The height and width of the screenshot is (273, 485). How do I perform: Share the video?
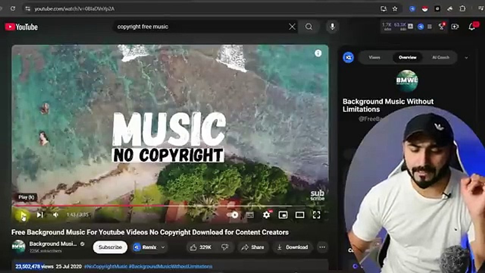(x=253, y=247)
